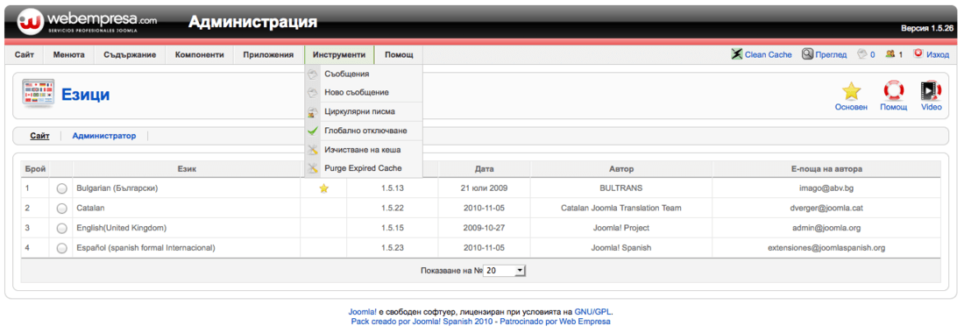Click the logged-in users icon showing 1
Viewport: 964px width, 333px height.
click(x=890, y=54)
